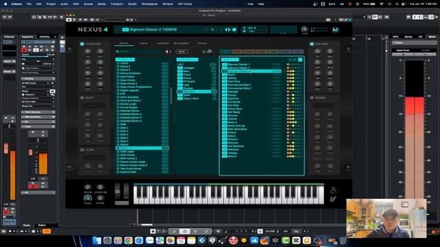Expand the Track Versions section in Inspector

coord(38,112)
